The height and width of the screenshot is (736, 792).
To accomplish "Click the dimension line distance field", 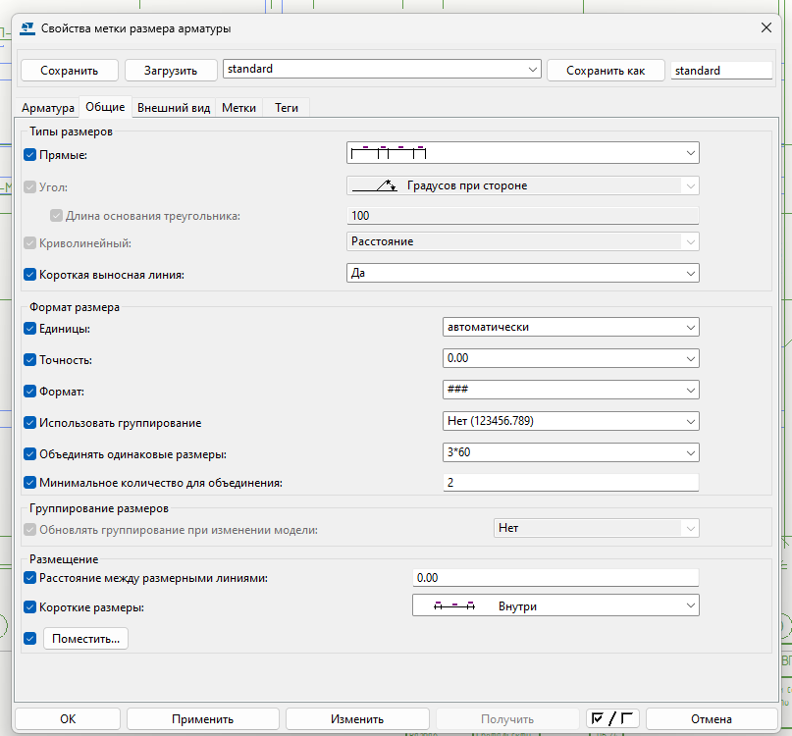I will coord(554,578).
